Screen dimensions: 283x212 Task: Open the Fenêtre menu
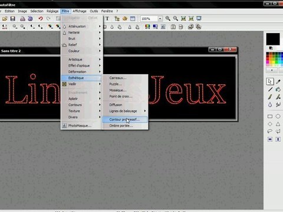(107, 11)
